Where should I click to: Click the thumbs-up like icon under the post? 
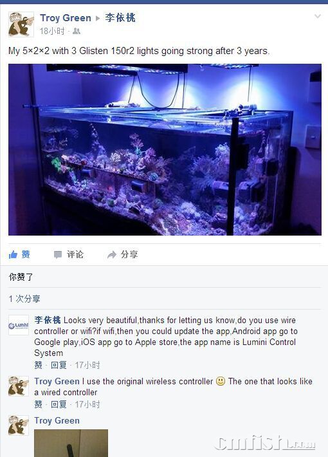tap(13, 255)
